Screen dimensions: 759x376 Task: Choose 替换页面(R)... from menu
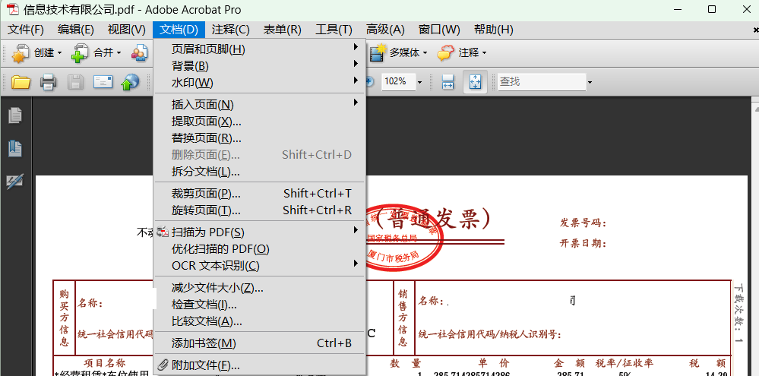coord(259,138)
